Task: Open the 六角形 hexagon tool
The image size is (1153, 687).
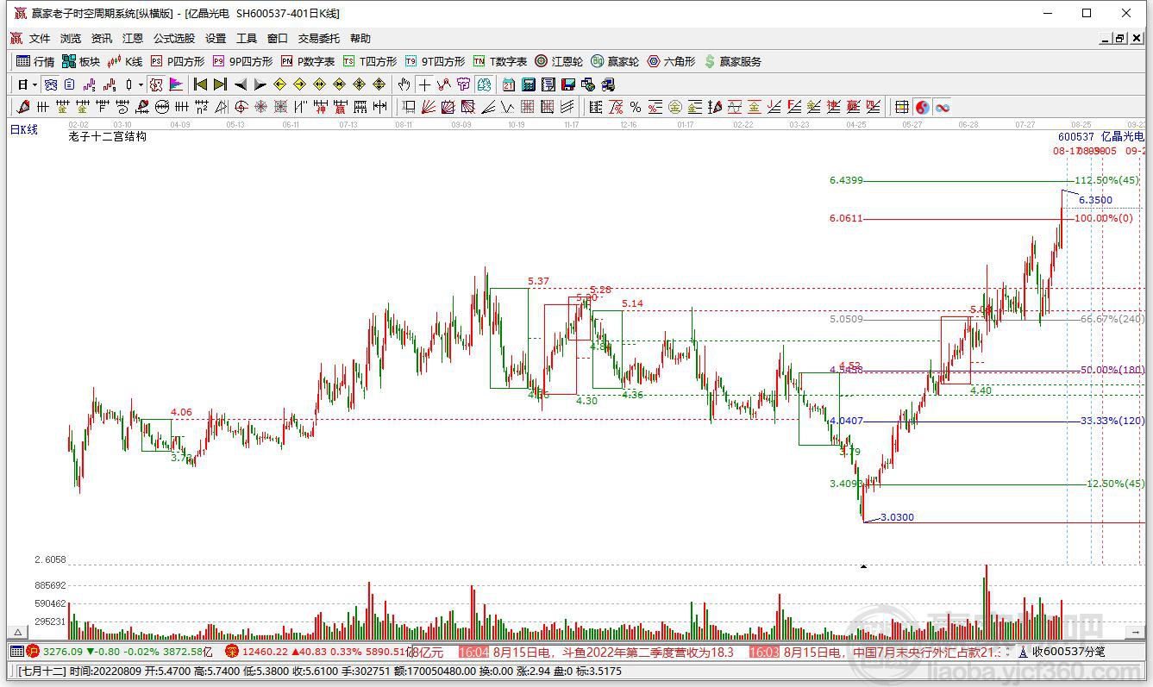Action: (x=671, y=61)
